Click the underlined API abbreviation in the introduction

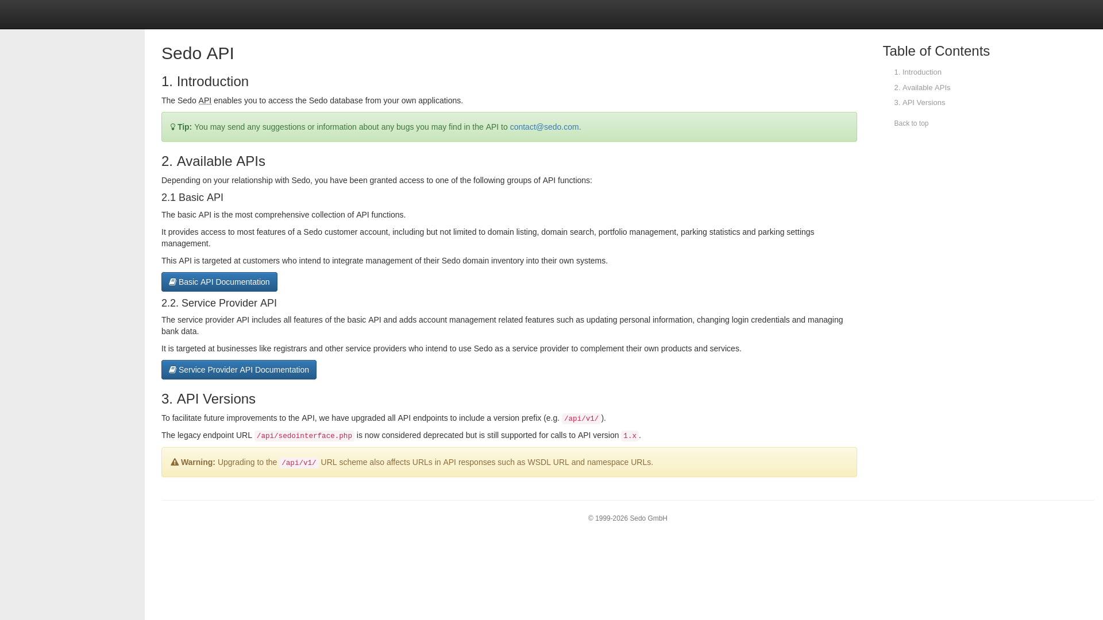(x=205, y=100)
